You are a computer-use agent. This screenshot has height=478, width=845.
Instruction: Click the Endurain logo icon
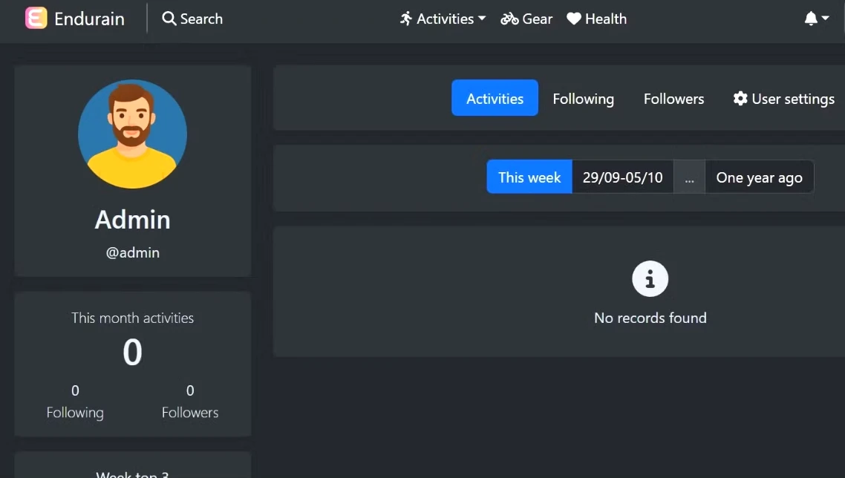[36, 19]
